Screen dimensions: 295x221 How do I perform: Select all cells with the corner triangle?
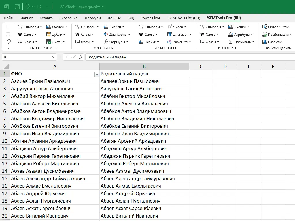click(x=7, y=66)
